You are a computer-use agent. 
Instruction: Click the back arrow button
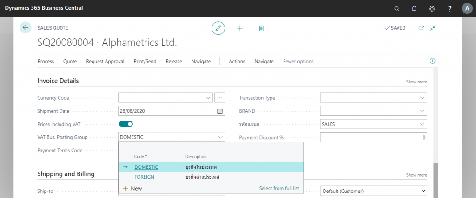[25, 28]
